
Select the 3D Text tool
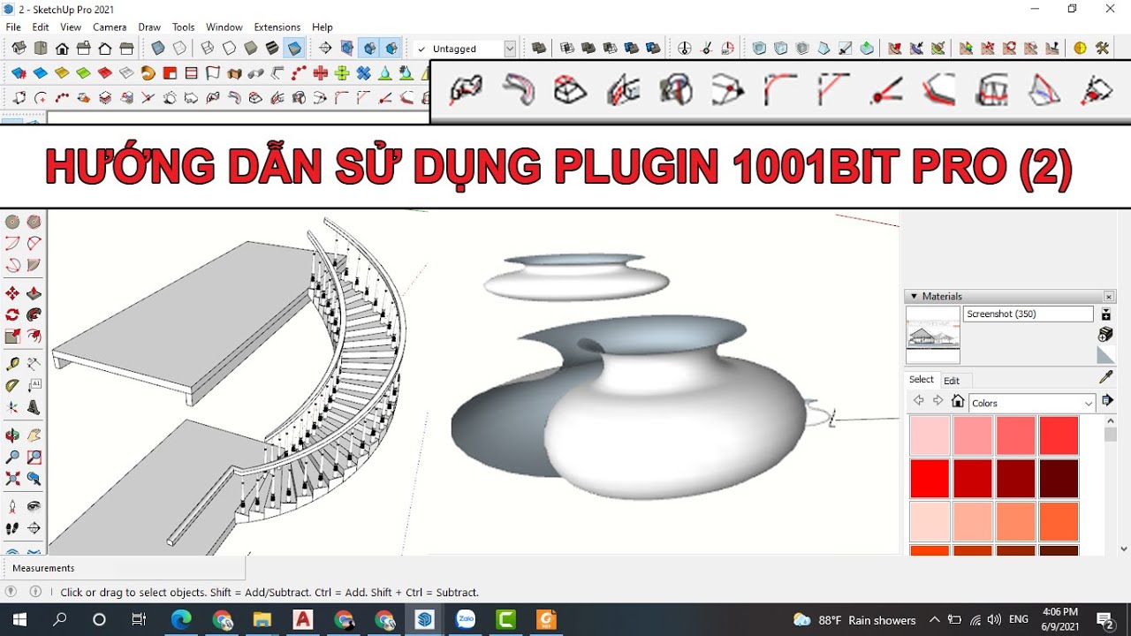tap(34, 407)
